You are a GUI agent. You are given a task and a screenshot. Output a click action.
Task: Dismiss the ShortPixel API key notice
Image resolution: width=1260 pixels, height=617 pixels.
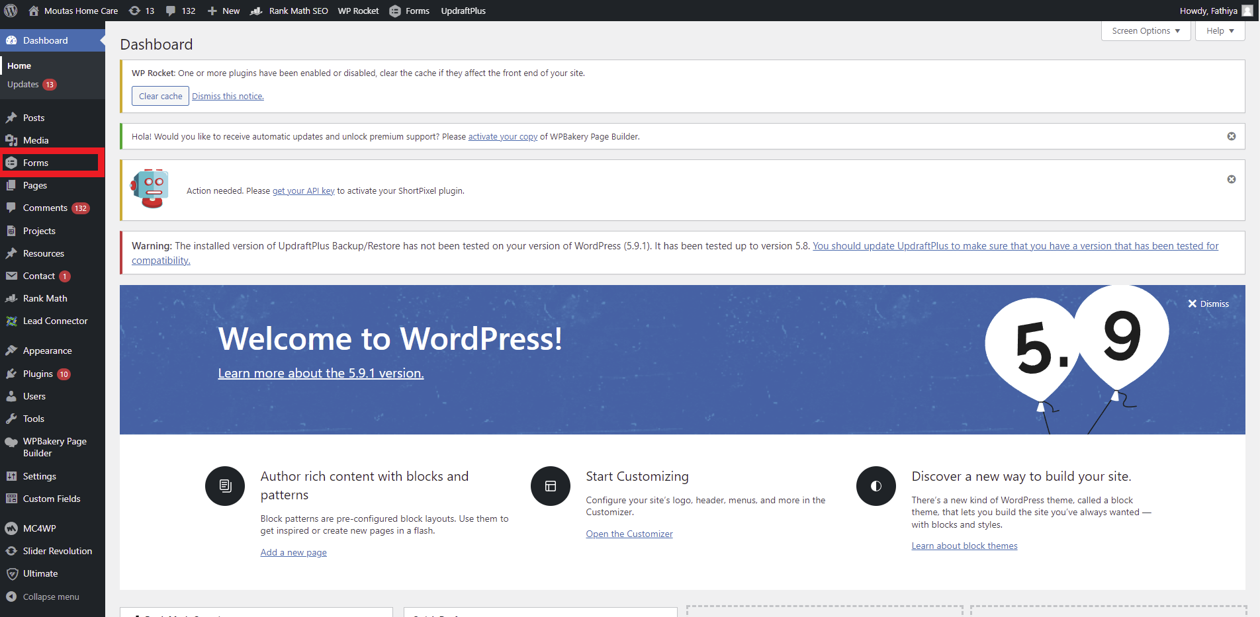pos(1231,179)
